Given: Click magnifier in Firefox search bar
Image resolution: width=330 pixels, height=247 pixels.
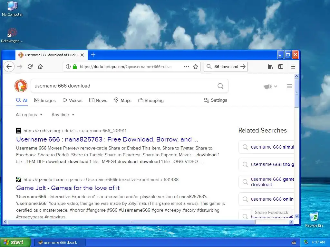Looking at the screenshot, I should pos(209,67).
